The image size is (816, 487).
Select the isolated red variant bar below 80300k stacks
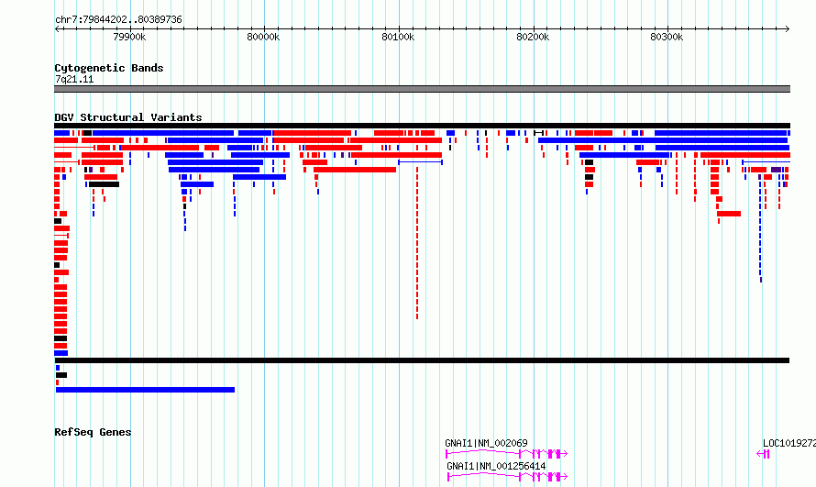tap(729, 214)
